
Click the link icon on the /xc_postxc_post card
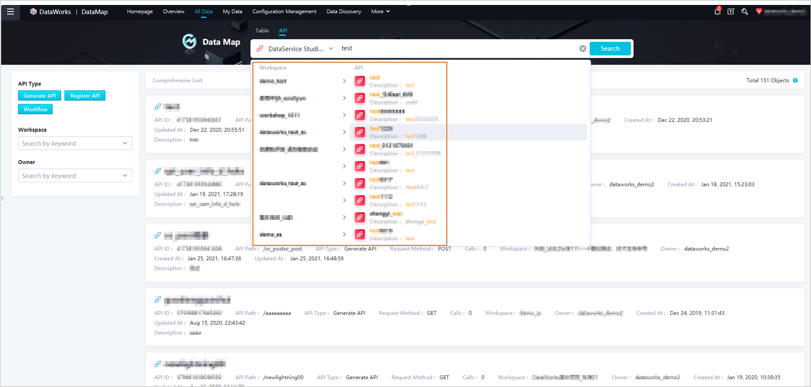point(158,235)
